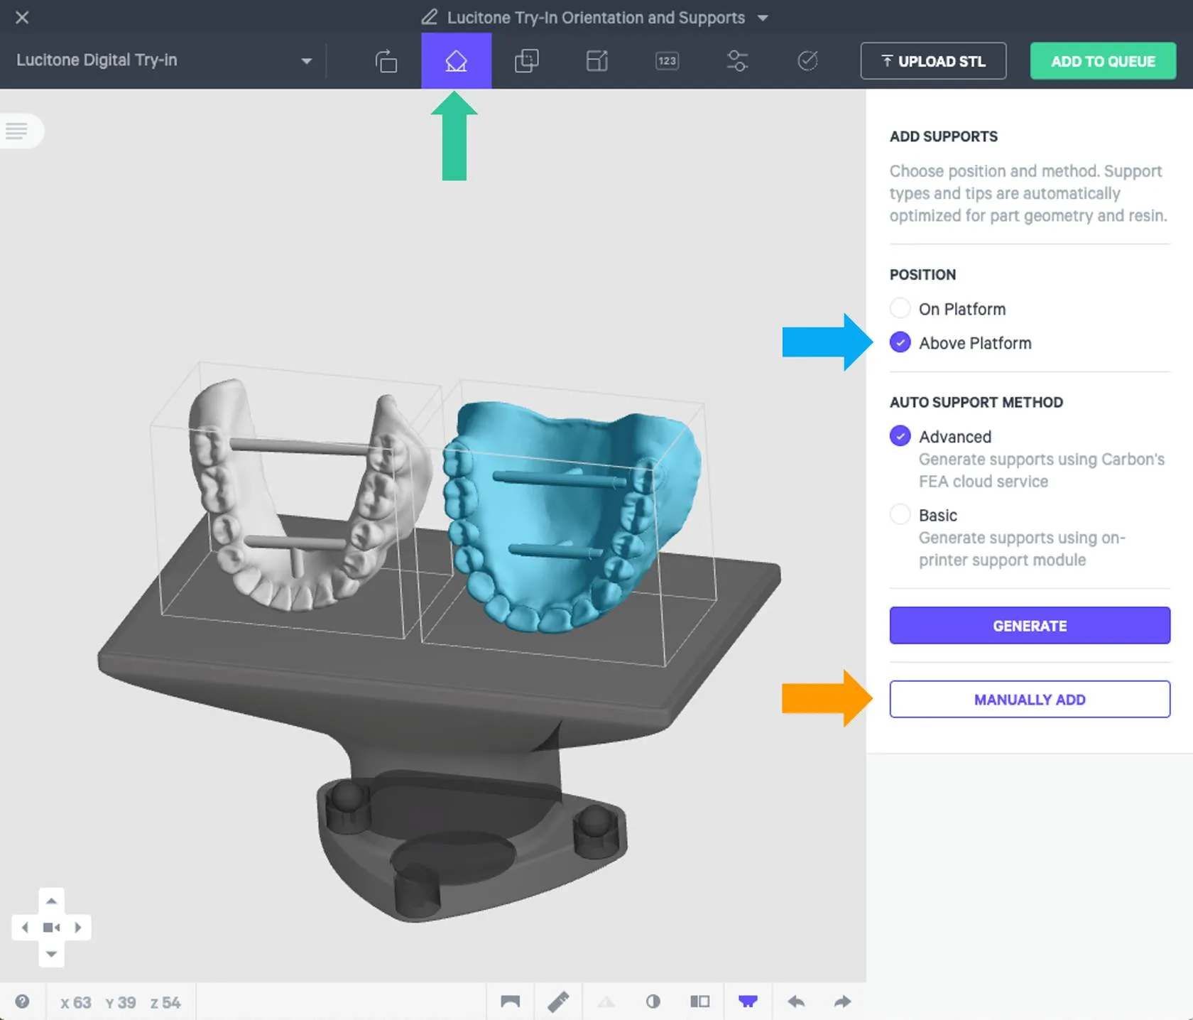
Task: Open the Layout arrangement tool
Action: click(596, 61)
